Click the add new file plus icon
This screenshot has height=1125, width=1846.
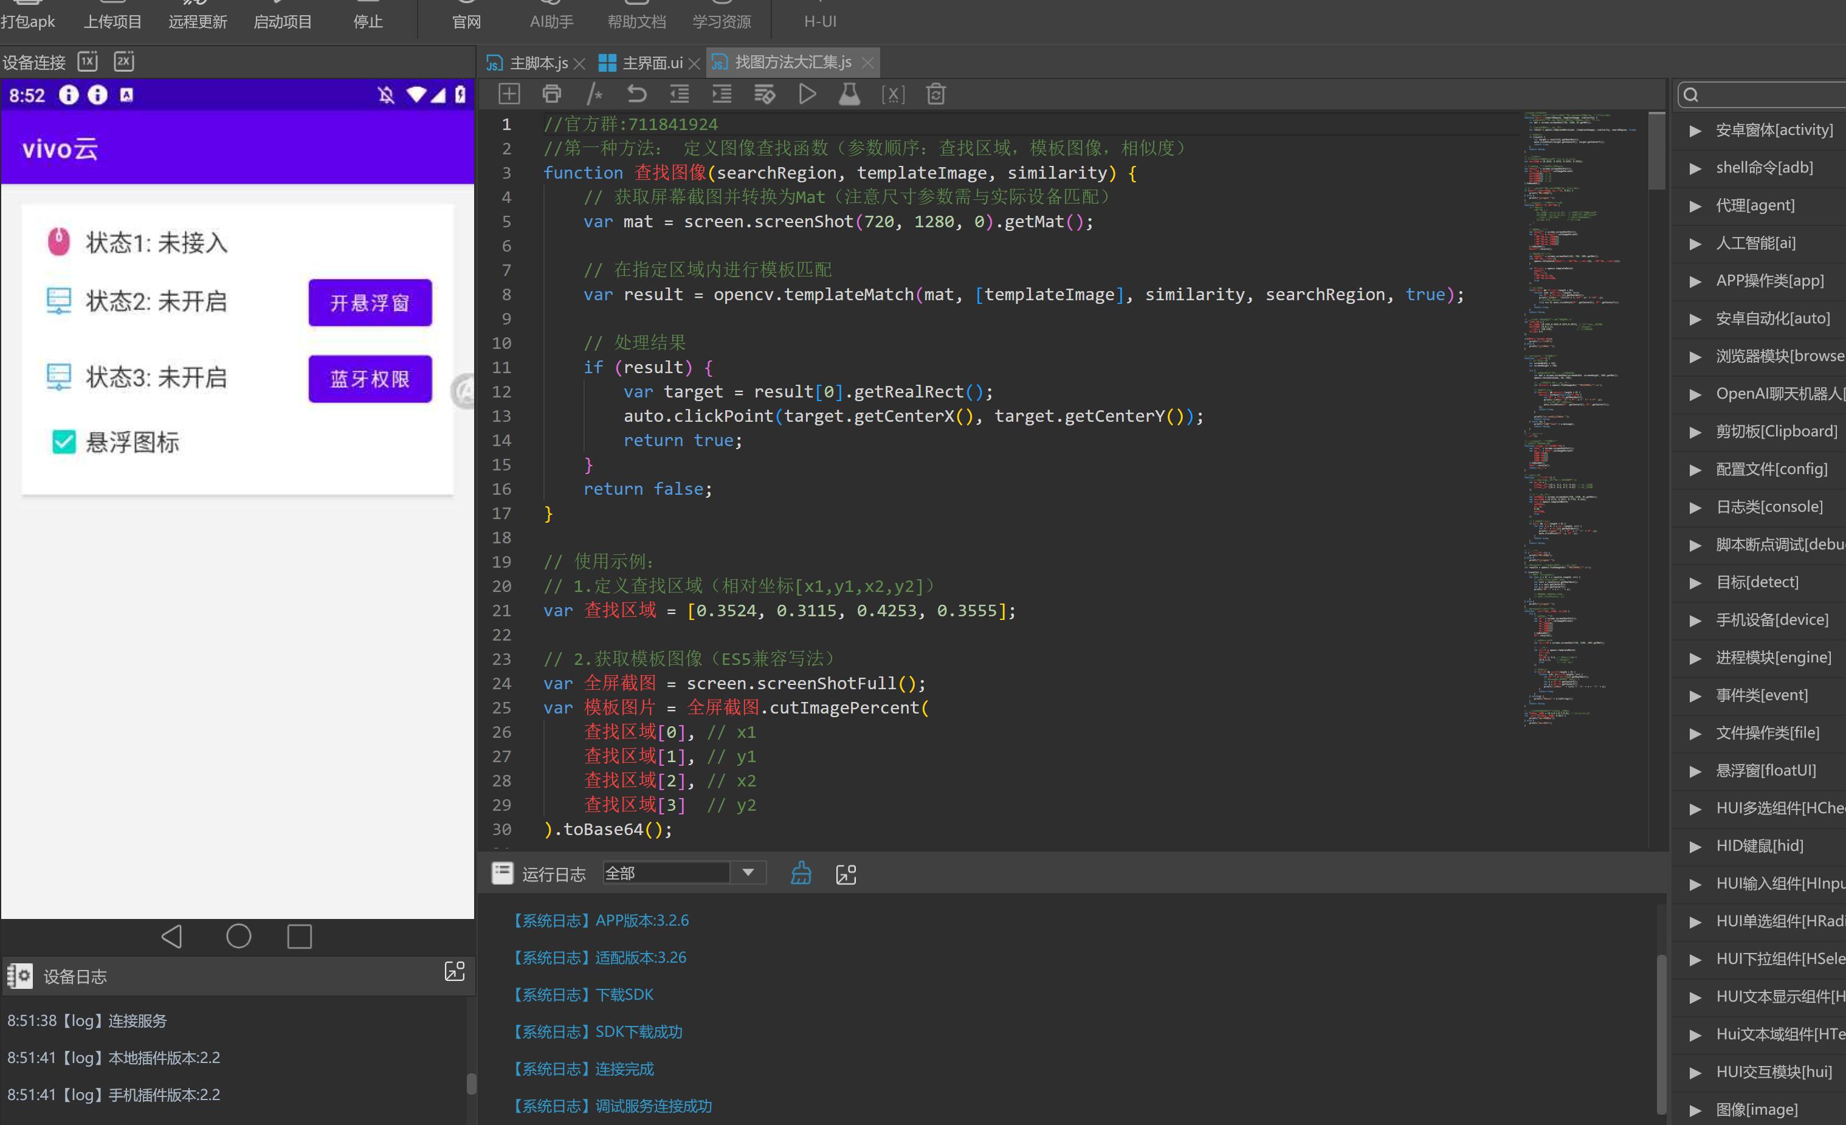(509, 94)
